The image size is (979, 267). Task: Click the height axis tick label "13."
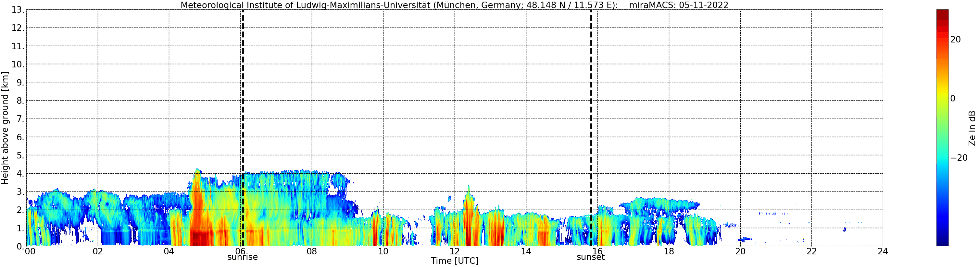tap(18, 10)
